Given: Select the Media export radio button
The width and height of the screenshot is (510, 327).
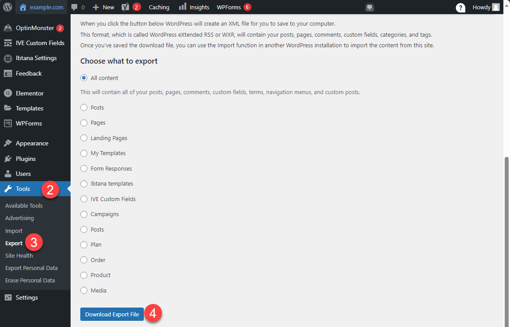Looking at the screenshot, I should click(84, 290).
